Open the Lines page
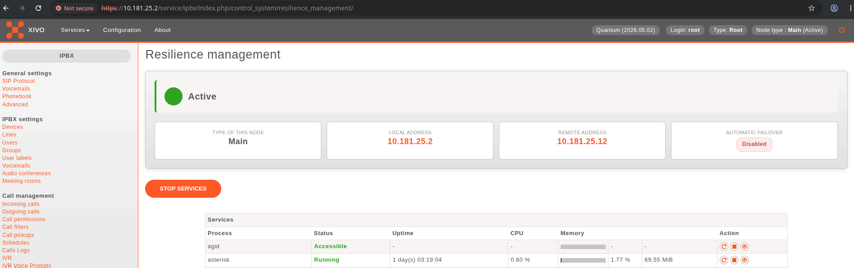 click(9, 135)
